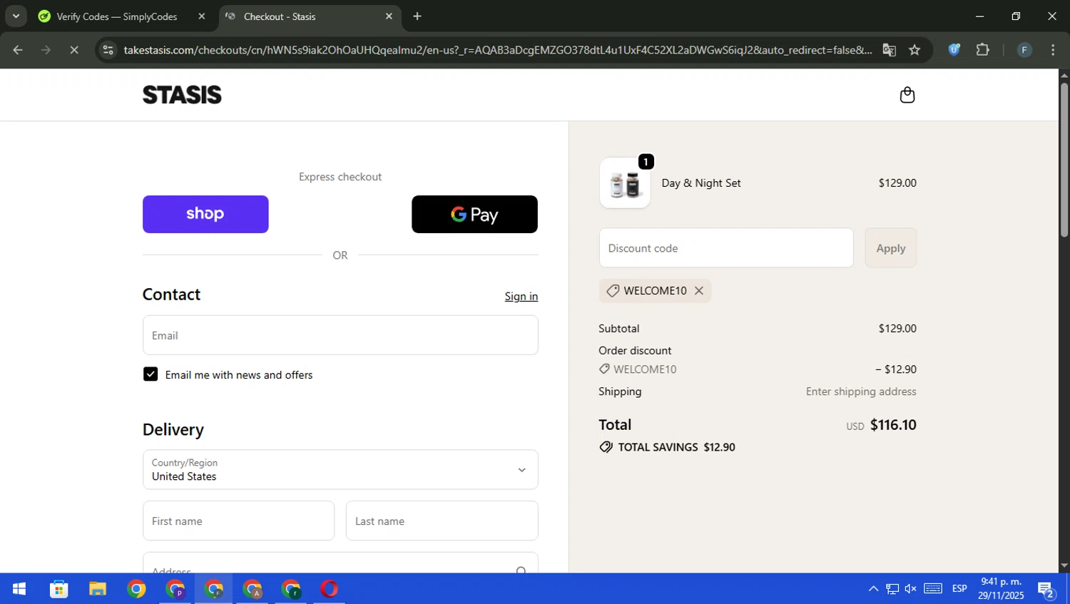Open the network tray icon

892,589
